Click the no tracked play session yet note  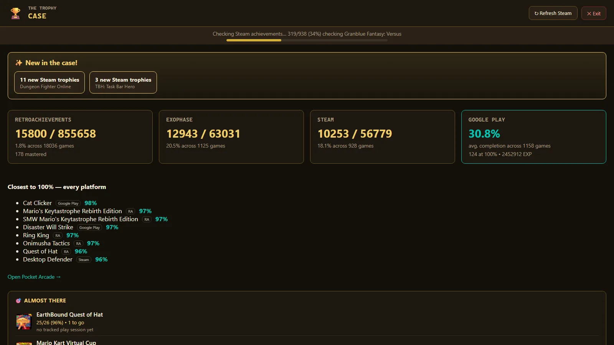coord(65,330)
